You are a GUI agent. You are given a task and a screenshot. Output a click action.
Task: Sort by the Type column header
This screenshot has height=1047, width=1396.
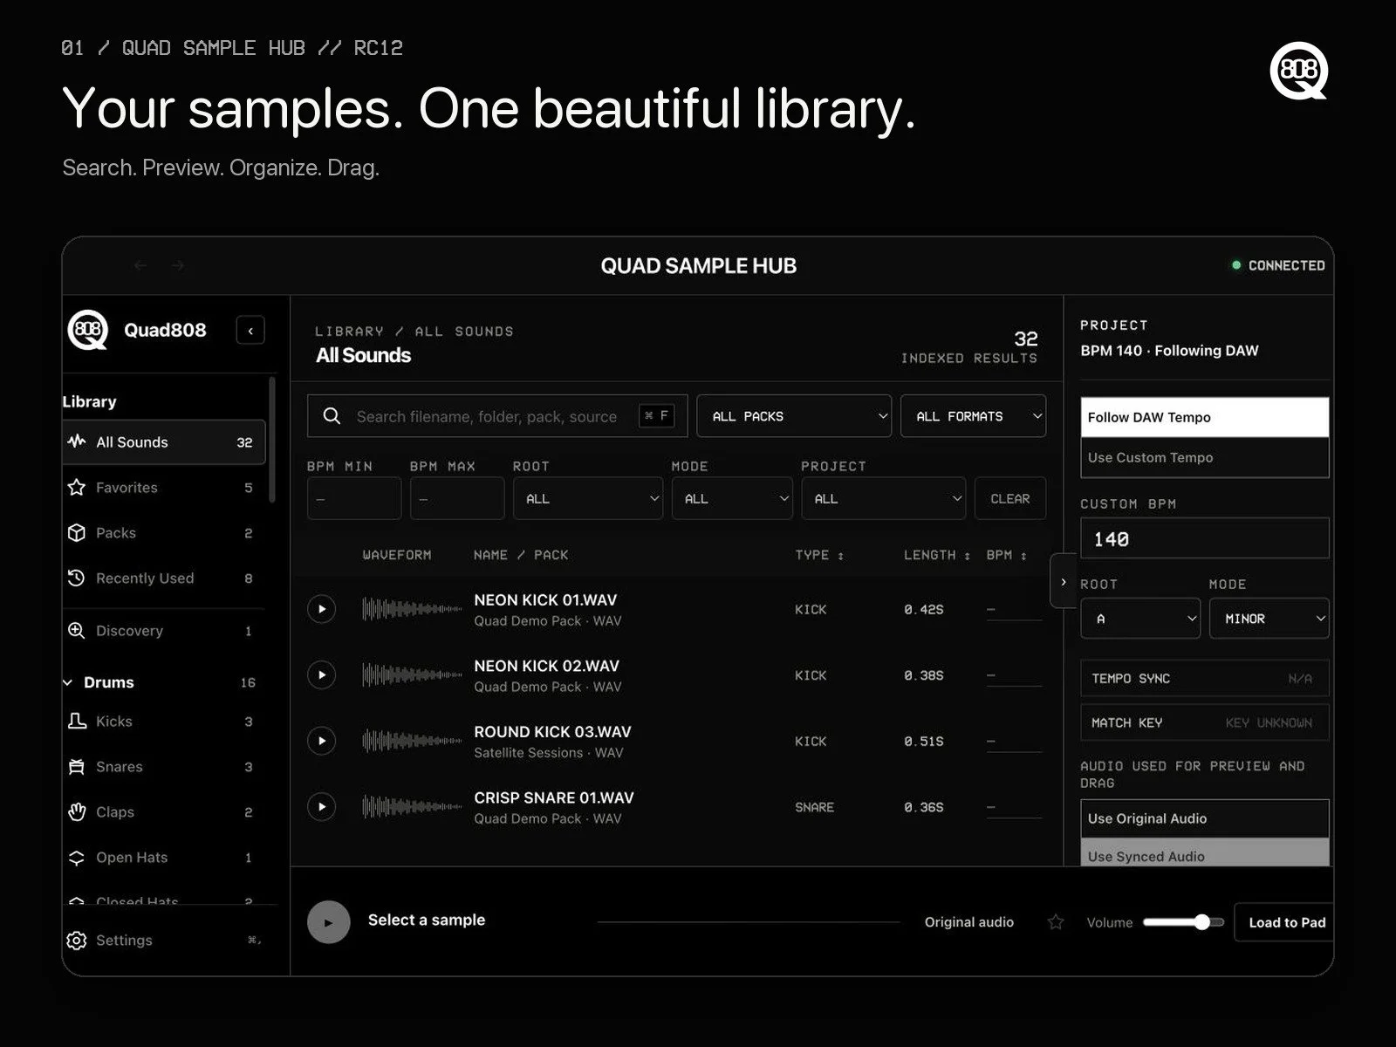pyautogui.click(x=819, y=555)
